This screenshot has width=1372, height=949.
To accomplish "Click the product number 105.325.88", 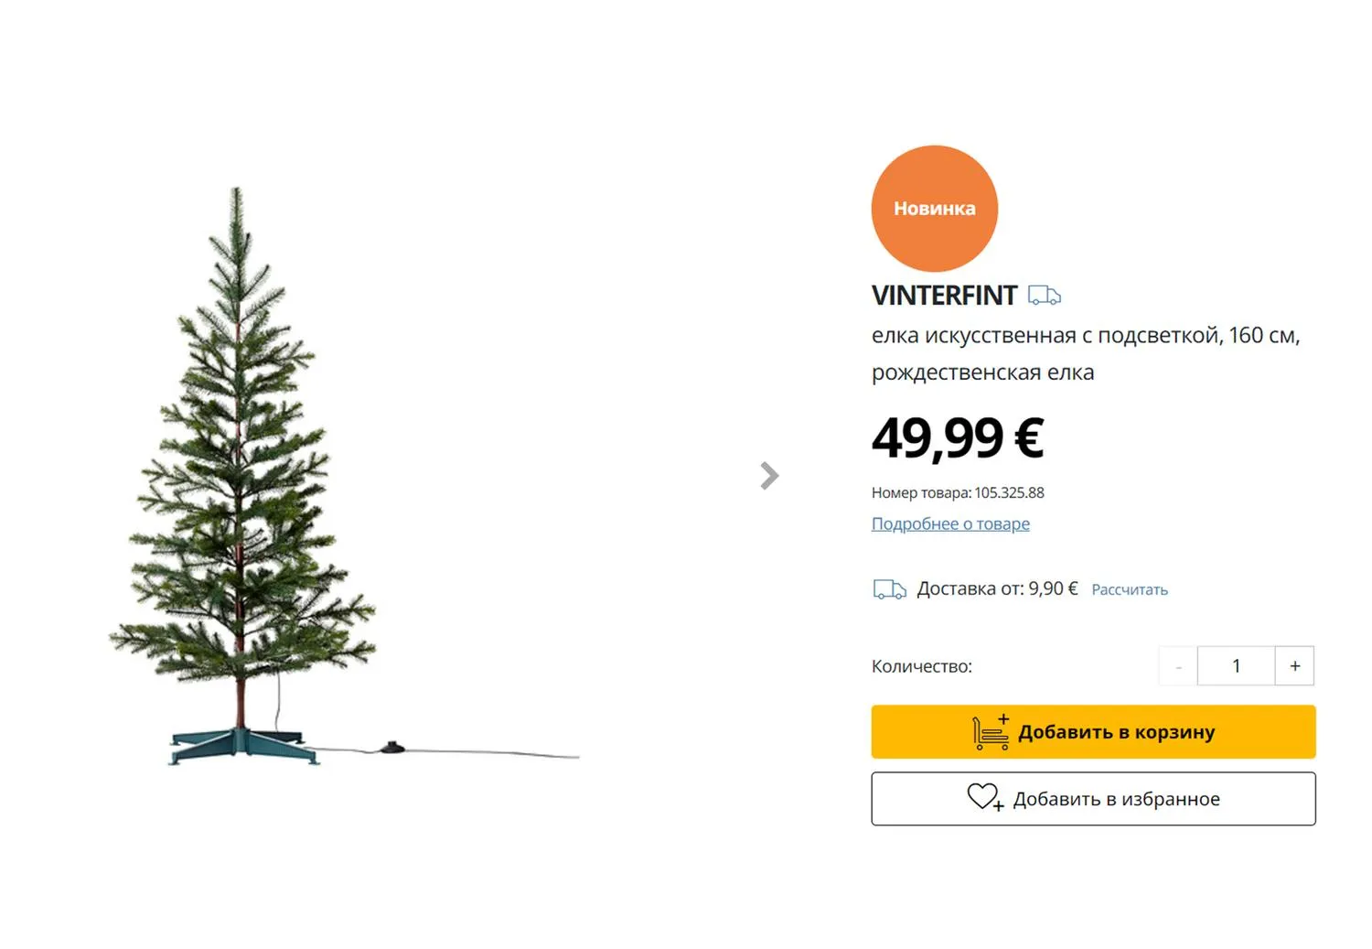I will (1009, 492).
